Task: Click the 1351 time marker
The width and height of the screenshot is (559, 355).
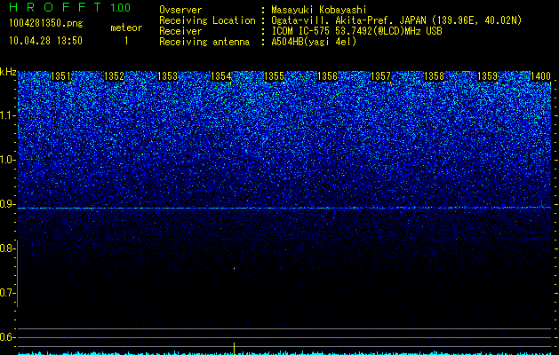Action: 60,76
